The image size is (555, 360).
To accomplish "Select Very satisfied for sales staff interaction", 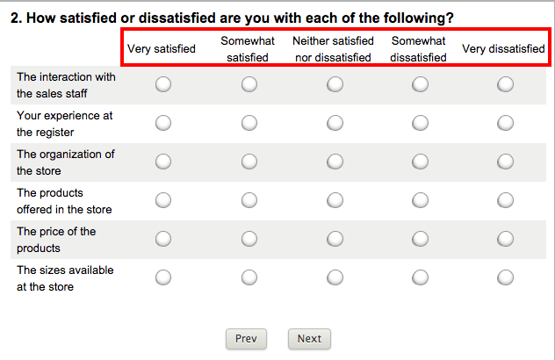I will click(x=163, y=84).
